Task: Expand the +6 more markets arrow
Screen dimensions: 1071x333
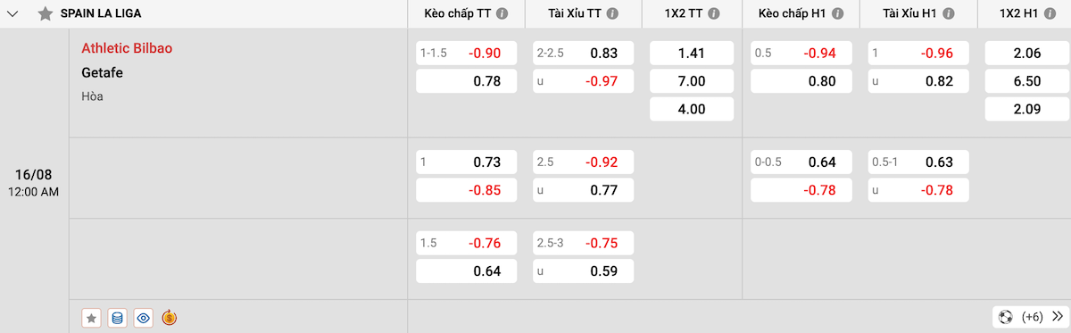Action: [x=1058, y=317]
